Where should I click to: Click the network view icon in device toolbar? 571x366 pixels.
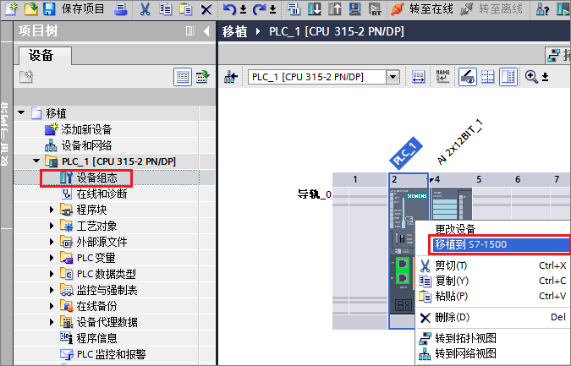coord(231,77)
